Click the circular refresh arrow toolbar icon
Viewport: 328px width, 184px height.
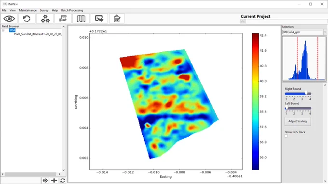pos(27,19)
